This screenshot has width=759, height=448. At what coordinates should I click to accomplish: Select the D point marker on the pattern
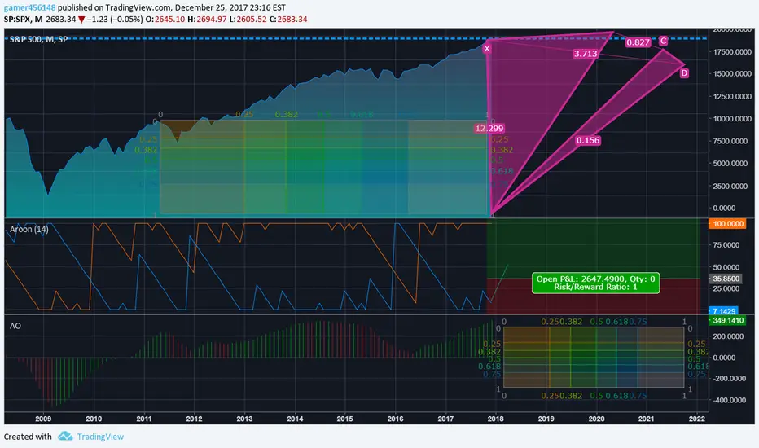(x=684, y=73)
